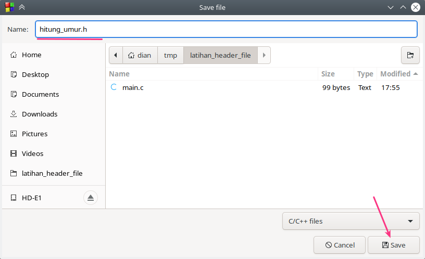Click the path bar left arrow

pos(115,55)
